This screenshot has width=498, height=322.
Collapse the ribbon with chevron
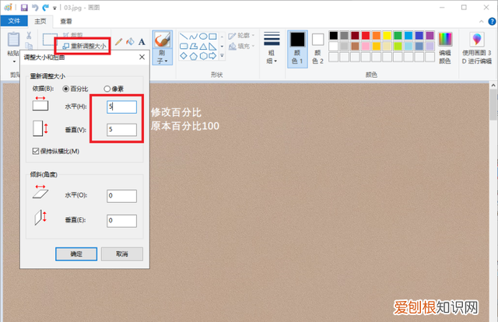[482, 22]
